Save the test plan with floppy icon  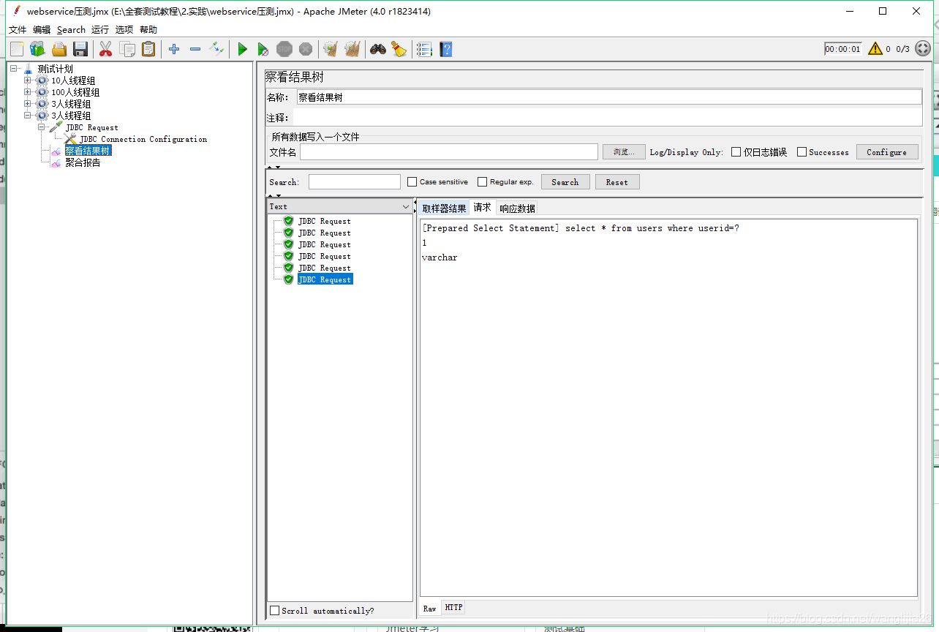[x=80, y=49]
